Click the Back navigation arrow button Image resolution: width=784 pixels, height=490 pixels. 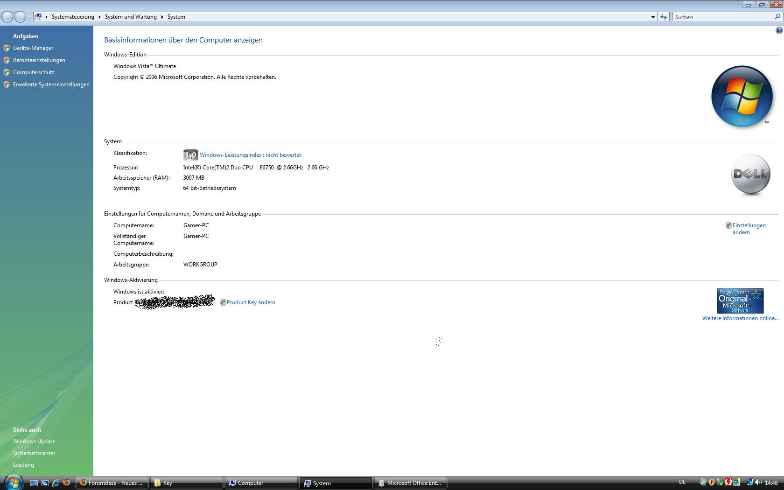click(x=7, y=17)
